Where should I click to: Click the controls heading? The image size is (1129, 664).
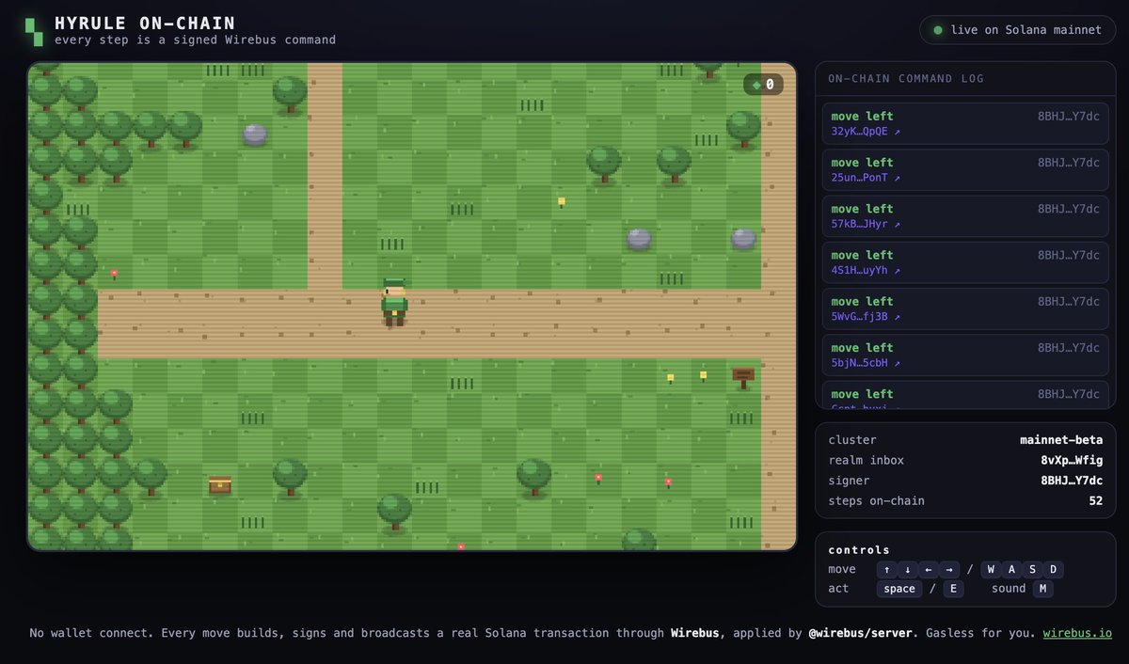click(x=859, y=550)
